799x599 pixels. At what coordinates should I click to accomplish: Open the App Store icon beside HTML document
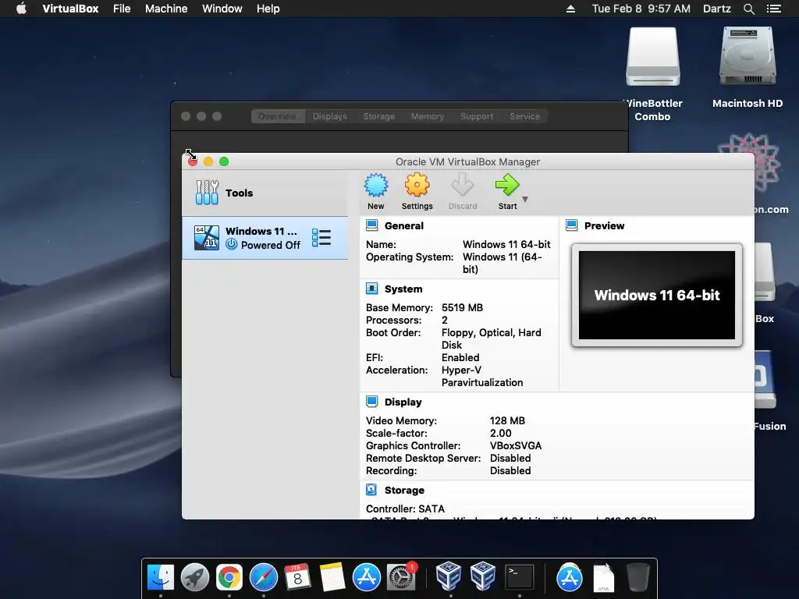click(569, 577)
